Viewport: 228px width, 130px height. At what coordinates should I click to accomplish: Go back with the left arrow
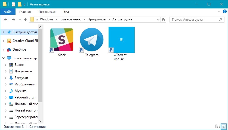pos(5,20)
